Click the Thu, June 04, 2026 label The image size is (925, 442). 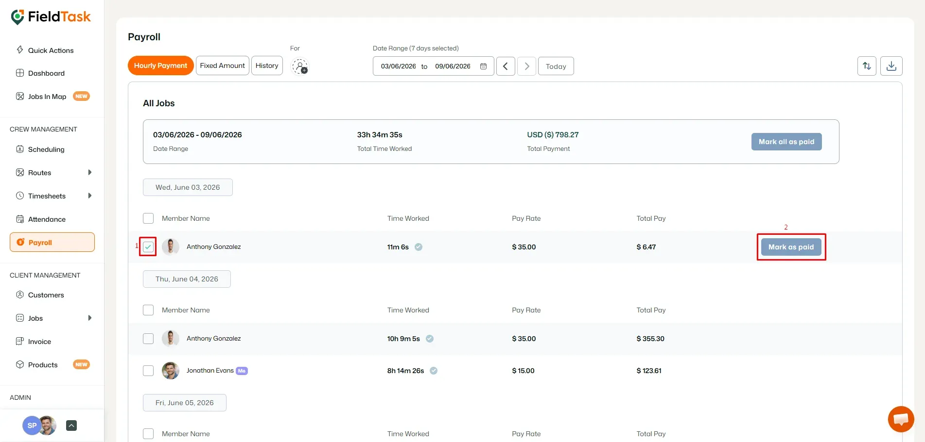(x=187, y=279)
